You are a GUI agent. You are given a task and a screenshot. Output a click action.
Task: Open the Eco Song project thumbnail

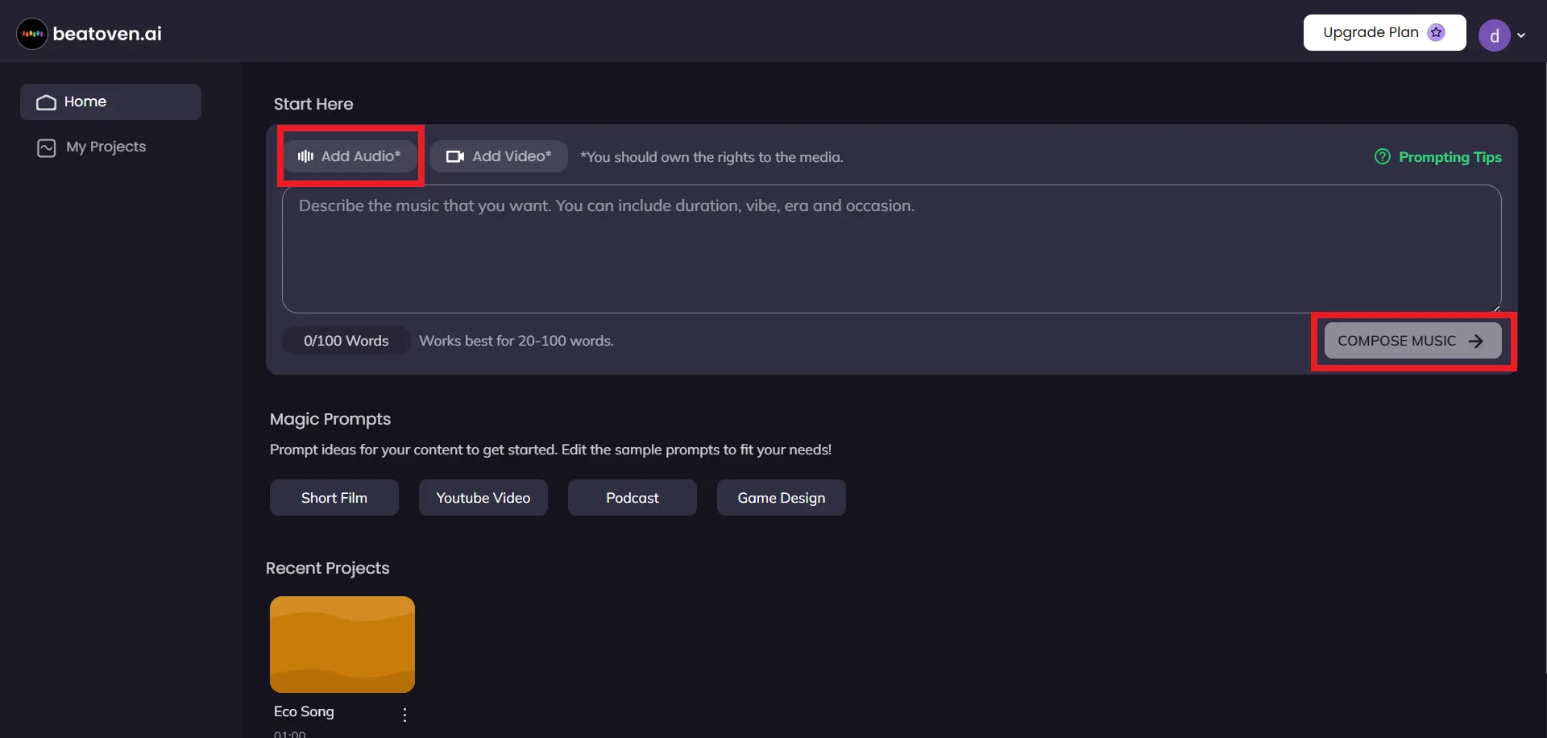pyautogui.click(x=342, y=645)
